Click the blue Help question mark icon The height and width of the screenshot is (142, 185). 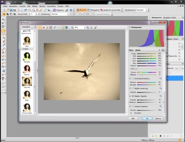click(x=71, y=10)
